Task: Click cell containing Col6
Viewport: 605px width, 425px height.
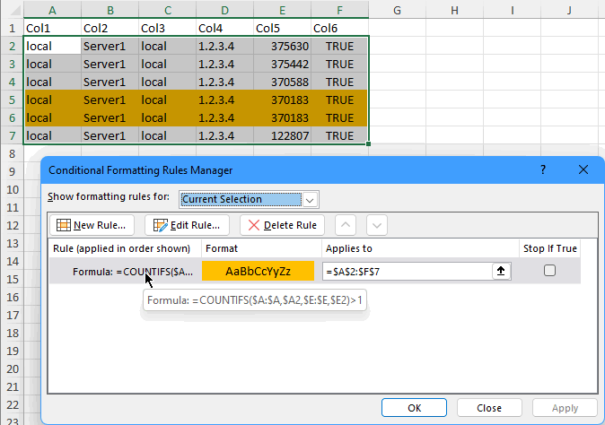Action: click(x=339, y=28)
